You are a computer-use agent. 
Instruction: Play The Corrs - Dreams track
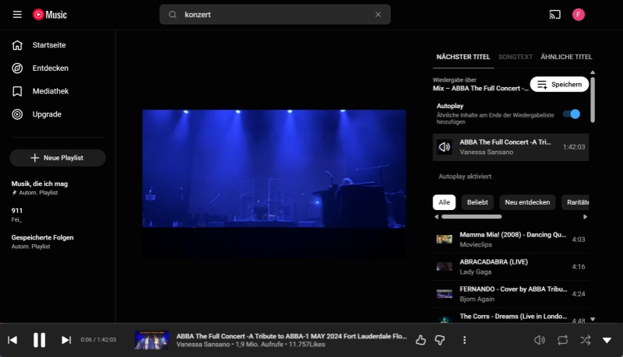tap(511, 317)
